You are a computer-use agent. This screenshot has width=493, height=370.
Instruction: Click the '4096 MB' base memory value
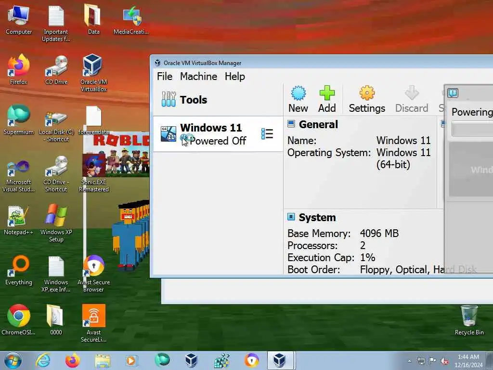(379, 233)
